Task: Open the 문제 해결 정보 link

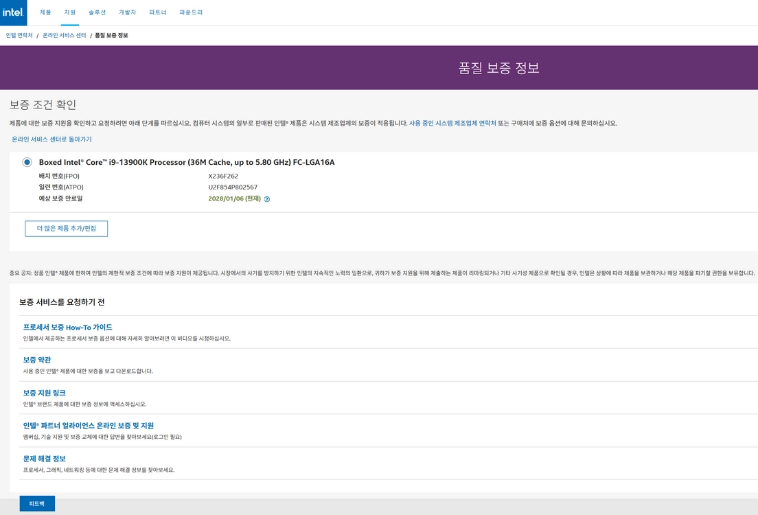Action: click(45, 459)
